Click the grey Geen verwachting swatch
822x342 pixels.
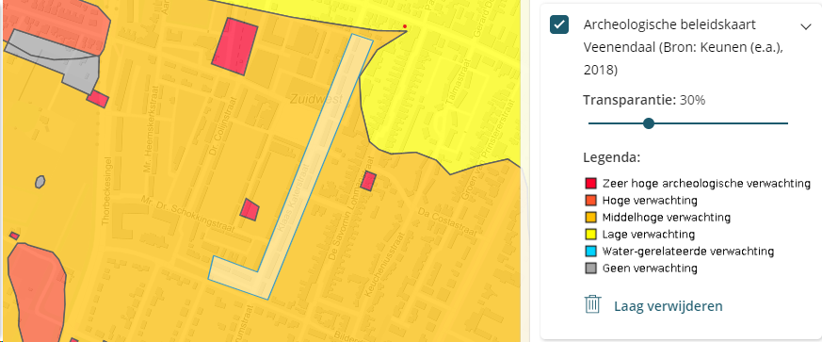point(590,268)
